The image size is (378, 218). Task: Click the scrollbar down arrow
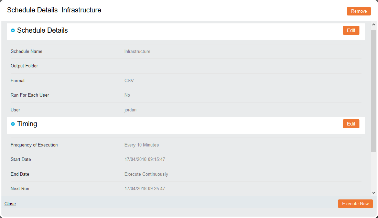pos(374,193)
